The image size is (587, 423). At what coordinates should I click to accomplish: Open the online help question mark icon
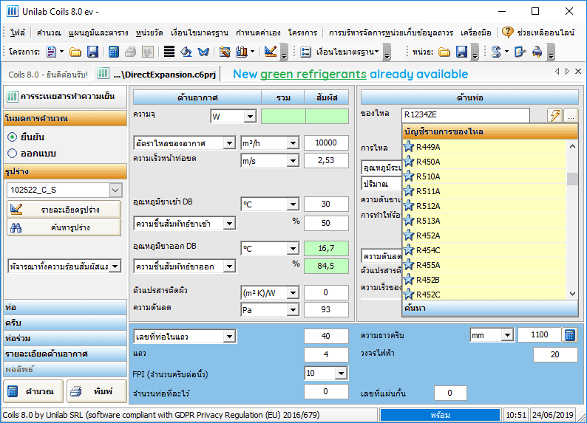507,32
